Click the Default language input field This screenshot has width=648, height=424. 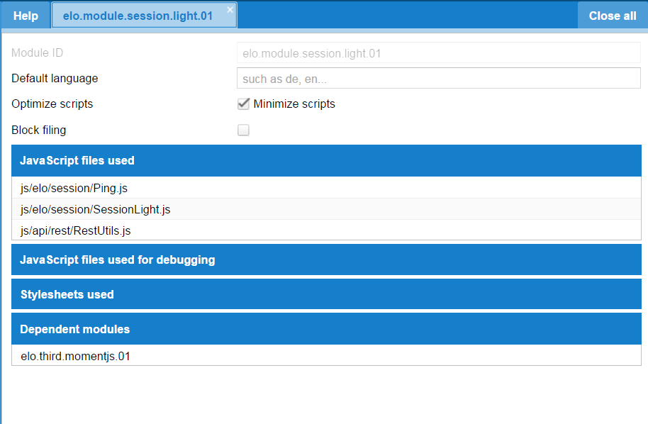437,78
